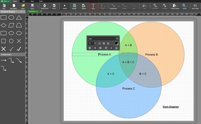Open the black text color swatch
Viewport: 201px width, 124px height.
[x=116, y=43]
